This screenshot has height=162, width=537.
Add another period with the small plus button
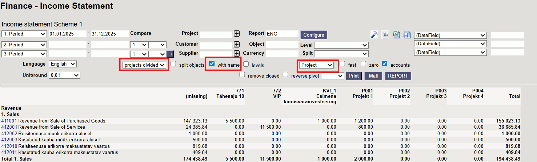171,54
